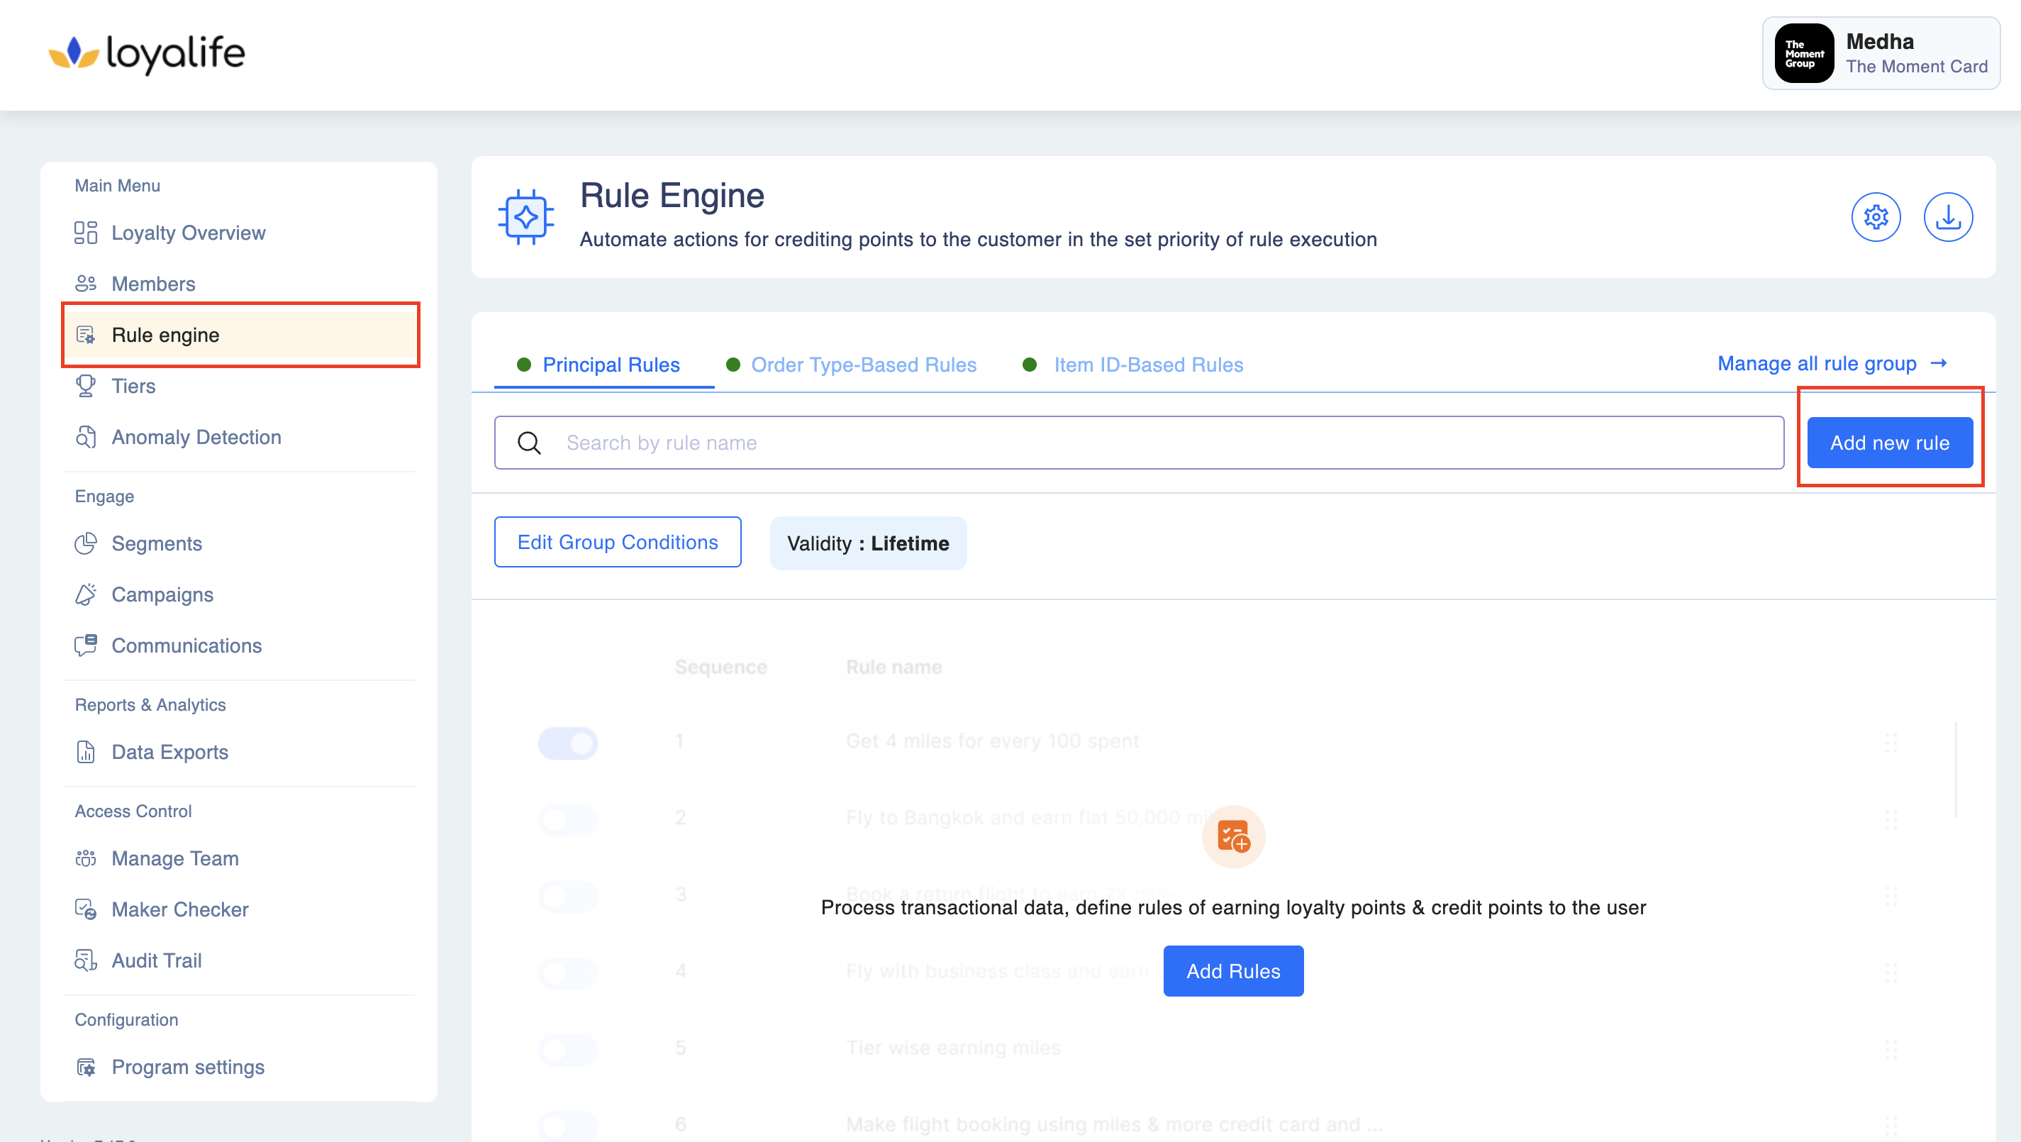Viewport: 2021px width, 1142px height.
Task: Enable the toggle for rule sequence 2
Action: 567,819
